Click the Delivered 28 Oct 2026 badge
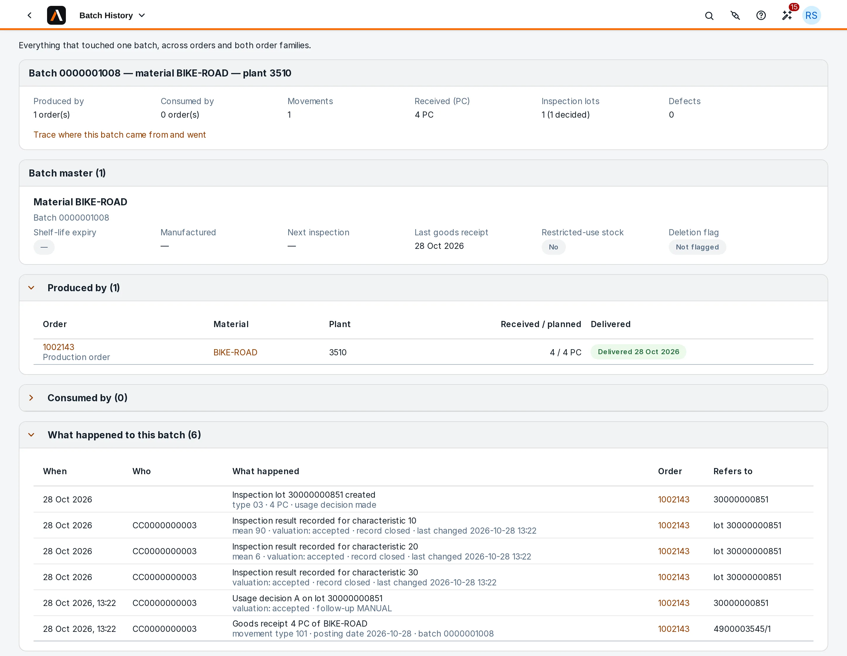 coord(638,352)
